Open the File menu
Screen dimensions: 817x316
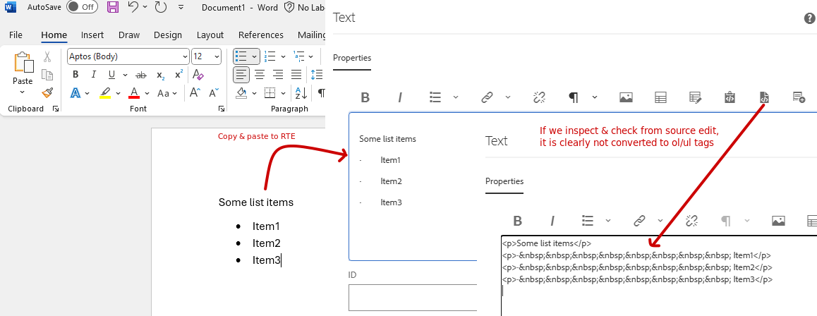(16, 35)
